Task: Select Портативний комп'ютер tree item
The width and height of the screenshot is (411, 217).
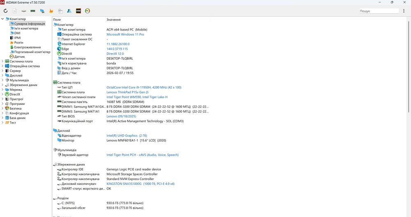Action: [x=32, y=52]
